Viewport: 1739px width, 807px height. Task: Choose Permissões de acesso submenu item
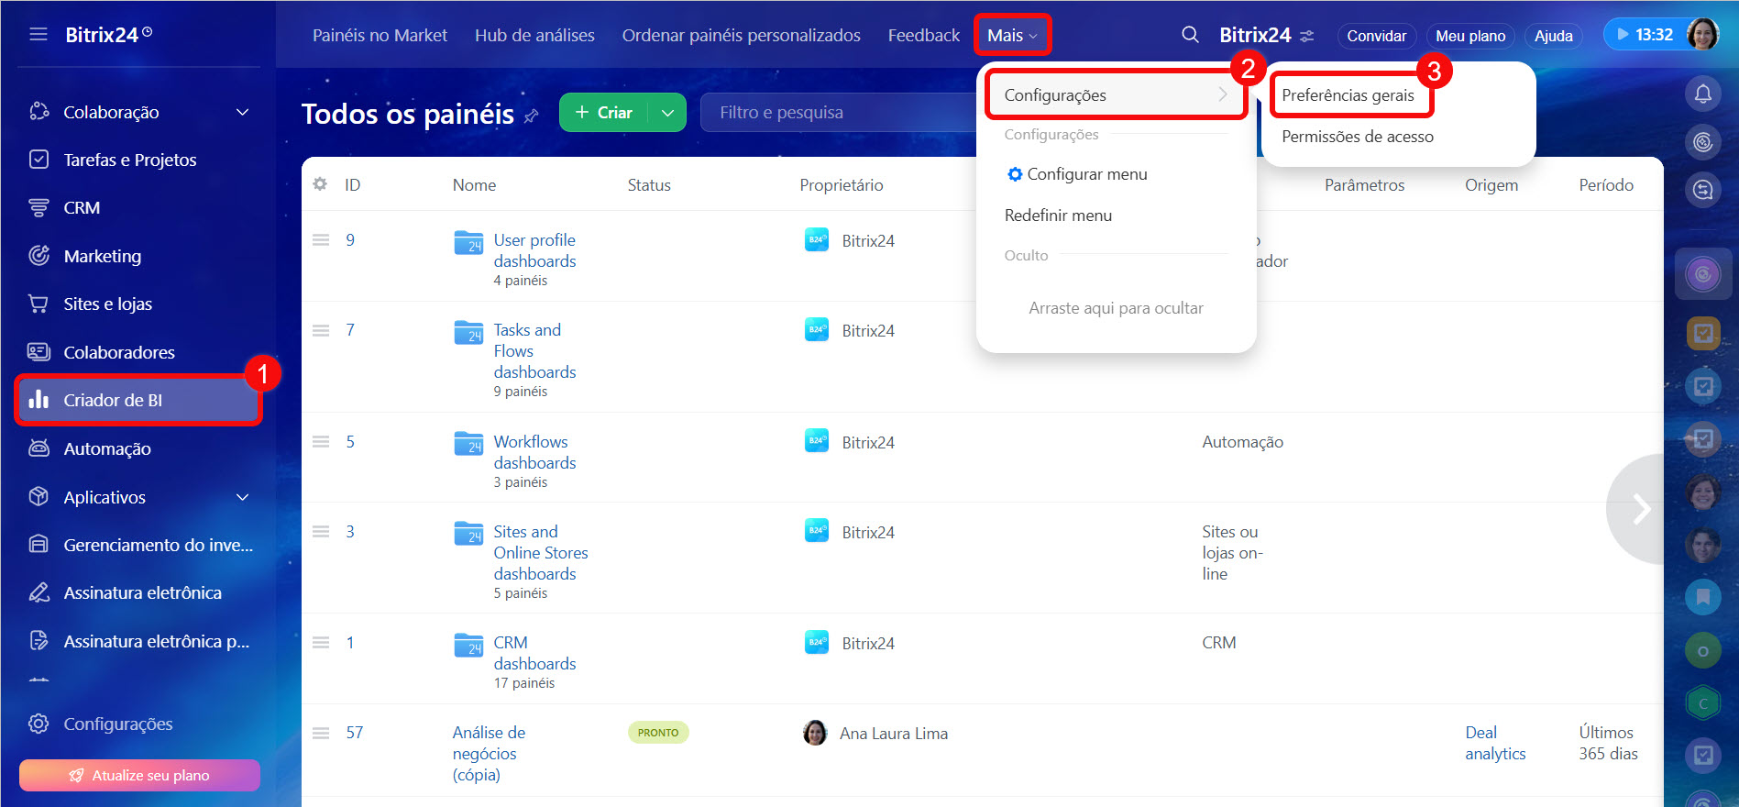point(1357,137)
